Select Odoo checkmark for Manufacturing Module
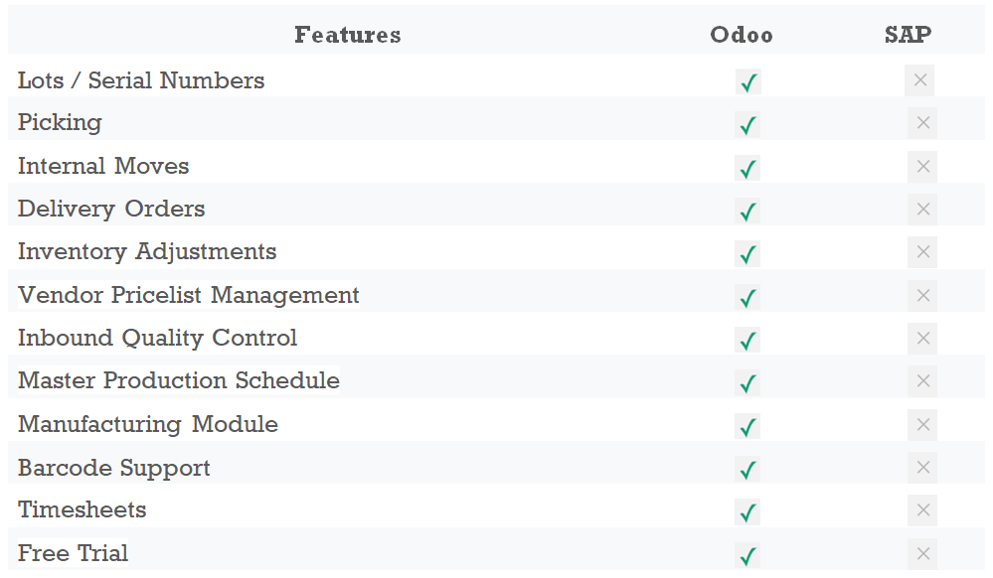Image resolution: width=993 pixels, height=578 pixels. (x=747, y=426)
